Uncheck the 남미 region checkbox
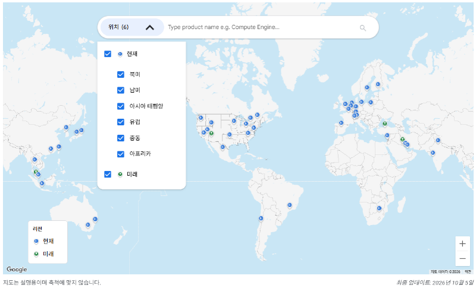 coord(121,90)
